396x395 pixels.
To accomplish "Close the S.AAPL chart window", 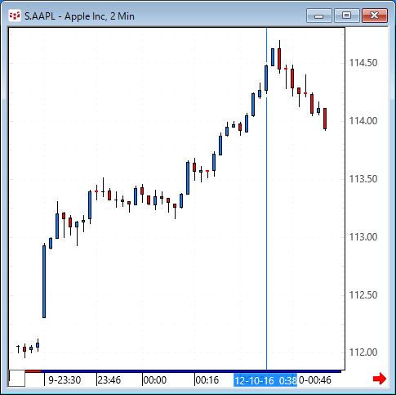I will (375, 16).
